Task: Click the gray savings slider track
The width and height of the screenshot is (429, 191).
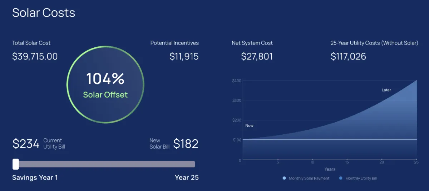Action: [107, 164]
